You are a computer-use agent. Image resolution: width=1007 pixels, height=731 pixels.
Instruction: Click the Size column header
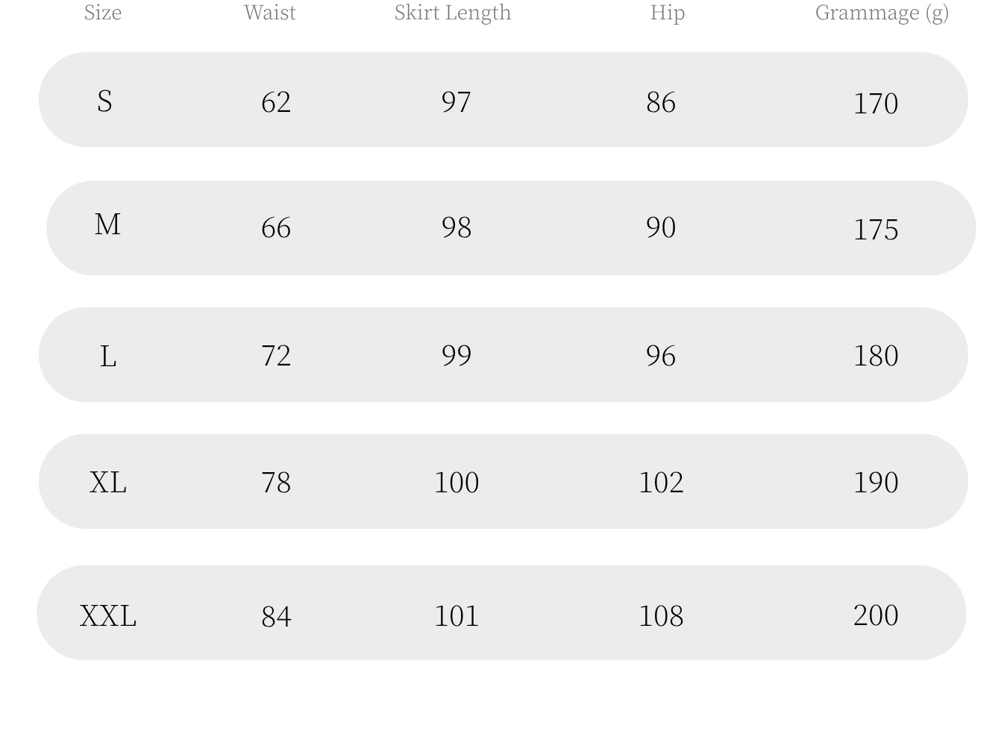coord(103,12)
